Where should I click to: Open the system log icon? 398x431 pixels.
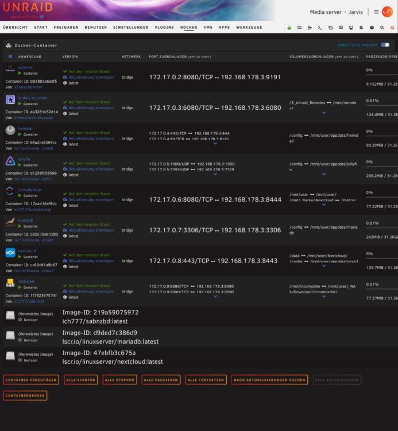point(361,28)
